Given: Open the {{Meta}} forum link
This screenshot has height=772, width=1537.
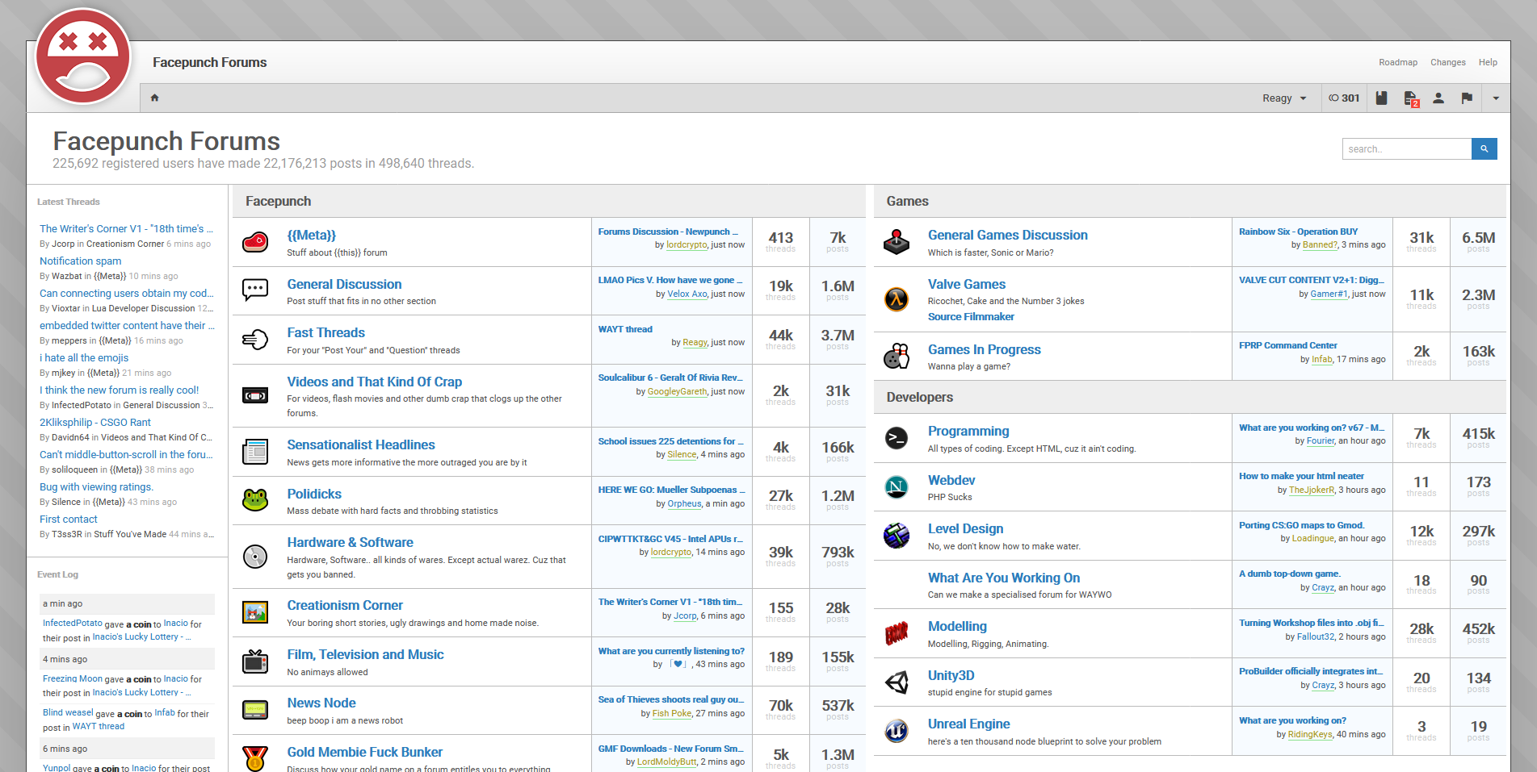Looking at the screenshot, I should coord(312,235).
